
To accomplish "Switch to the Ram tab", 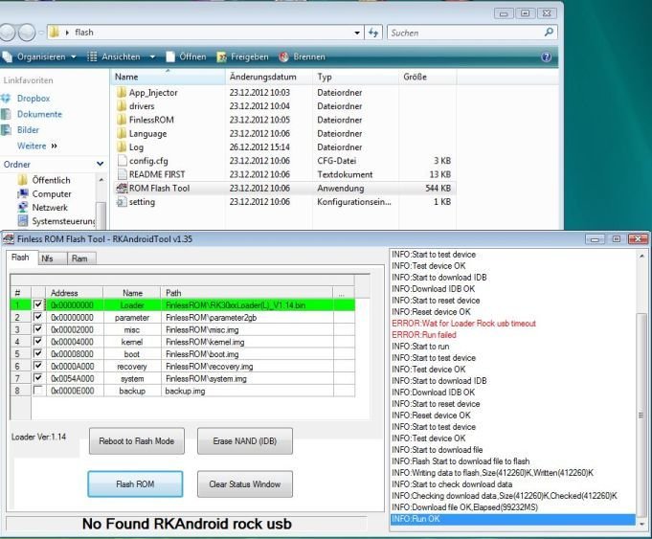I will click(79, 258).
